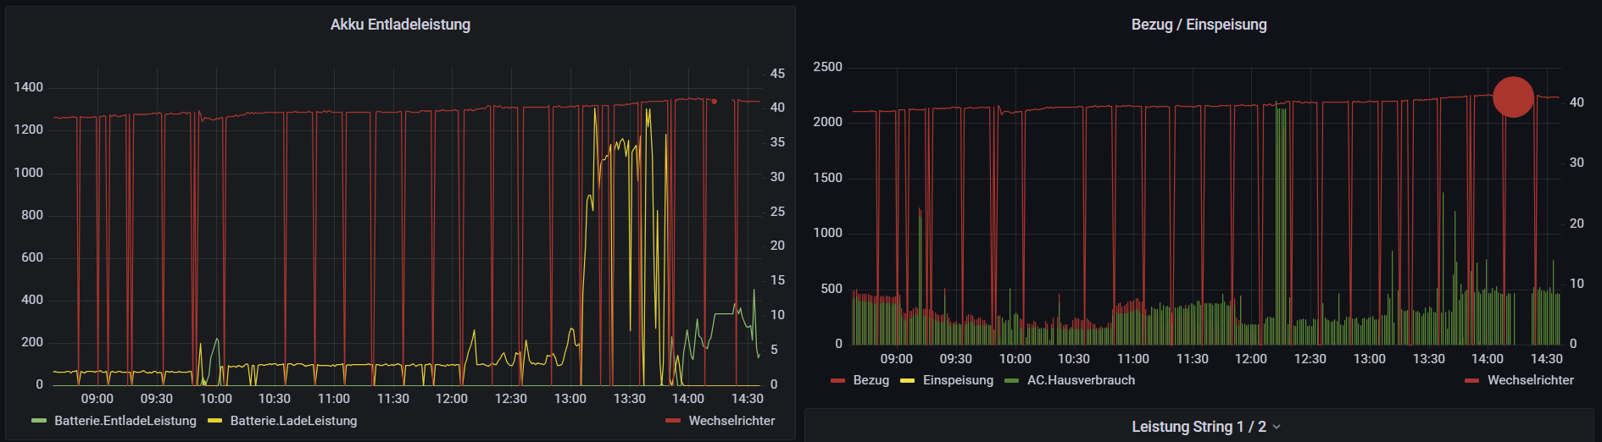The image size is (1602, 442).
Task: Click the red Wechselrichter swatch in the Bezug panel
Action: point(1471,380)
